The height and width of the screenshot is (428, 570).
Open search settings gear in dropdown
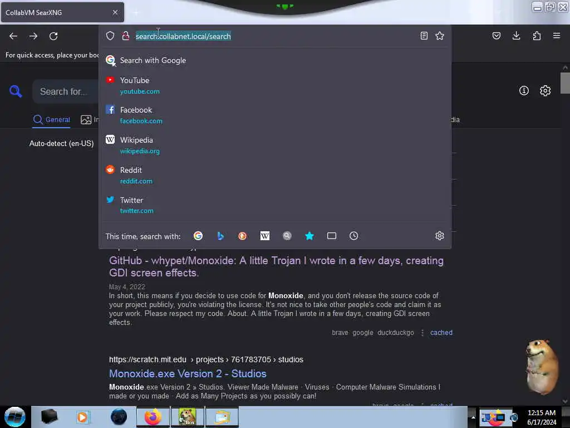(440, 236)
